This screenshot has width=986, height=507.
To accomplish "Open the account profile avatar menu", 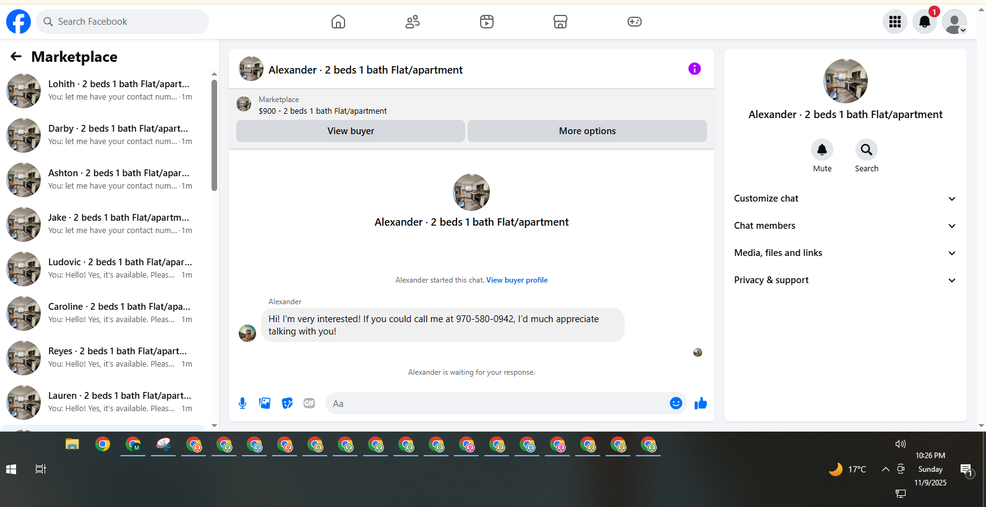I will pyautogui.click(x=954, y=22).
